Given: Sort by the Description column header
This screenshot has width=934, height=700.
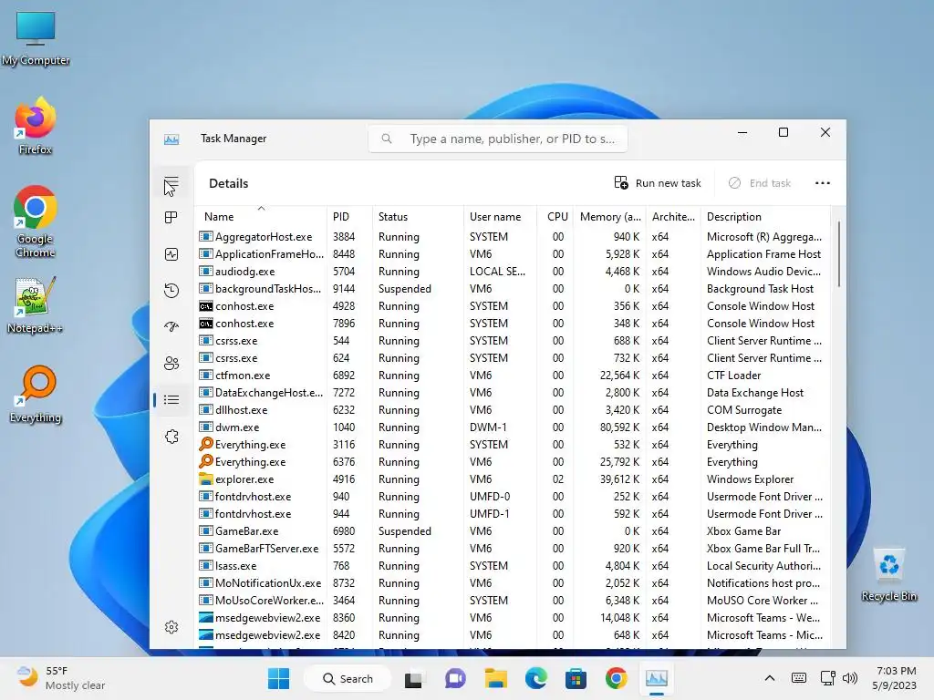Looking at the screenshot, I should [765, 217].
